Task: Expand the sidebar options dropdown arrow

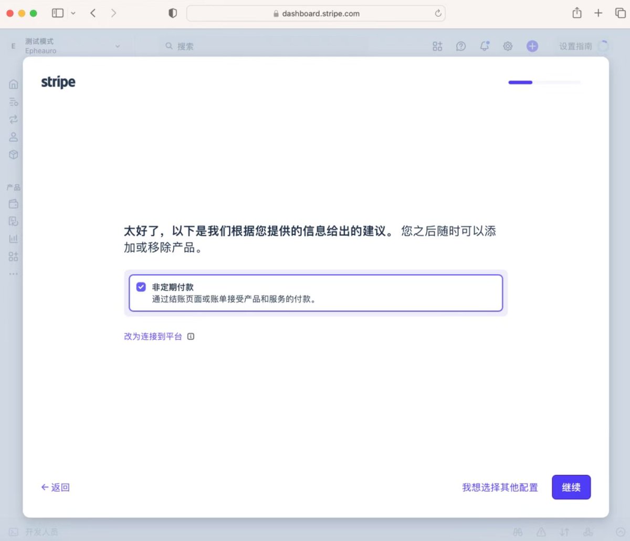Action: tap(73, 13)
